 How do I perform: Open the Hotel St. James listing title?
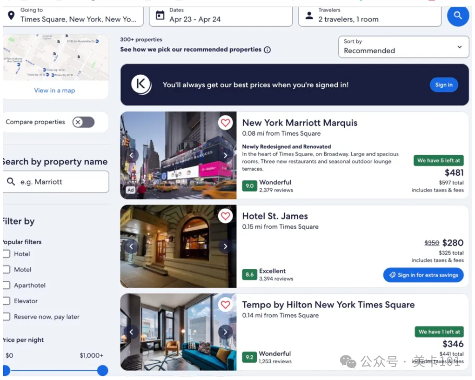click(x=275, y=216)
